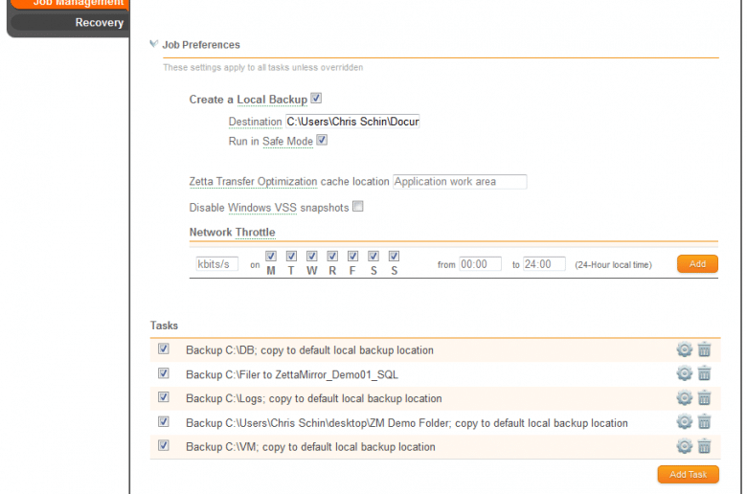Open settings gear for Backup C:\DB task

[x=684, y=349]
